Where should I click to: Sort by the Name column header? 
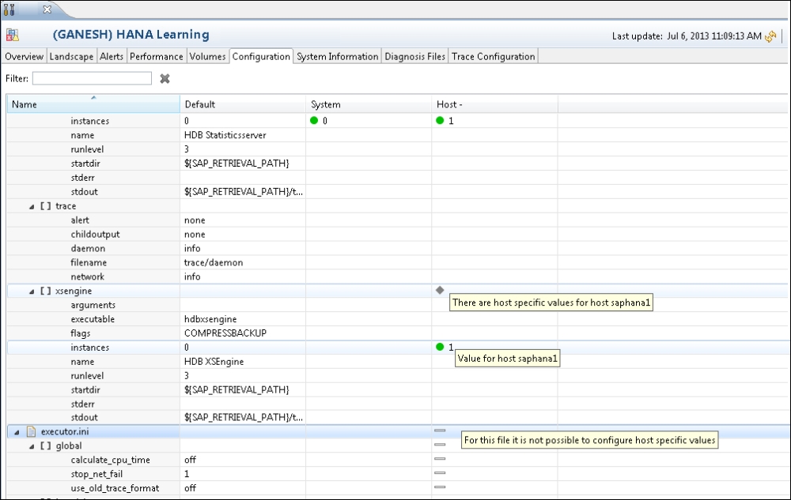[x=93, y=104]
